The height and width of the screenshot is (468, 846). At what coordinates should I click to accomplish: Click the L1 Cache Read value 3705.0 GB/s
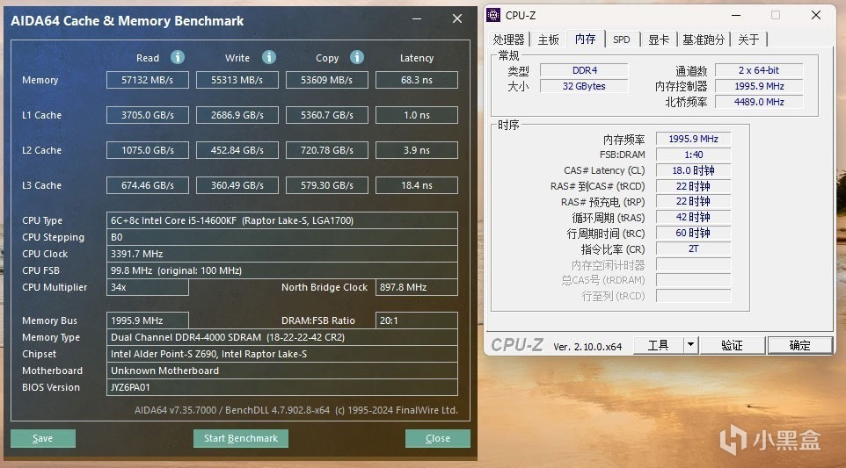[147, 115]
